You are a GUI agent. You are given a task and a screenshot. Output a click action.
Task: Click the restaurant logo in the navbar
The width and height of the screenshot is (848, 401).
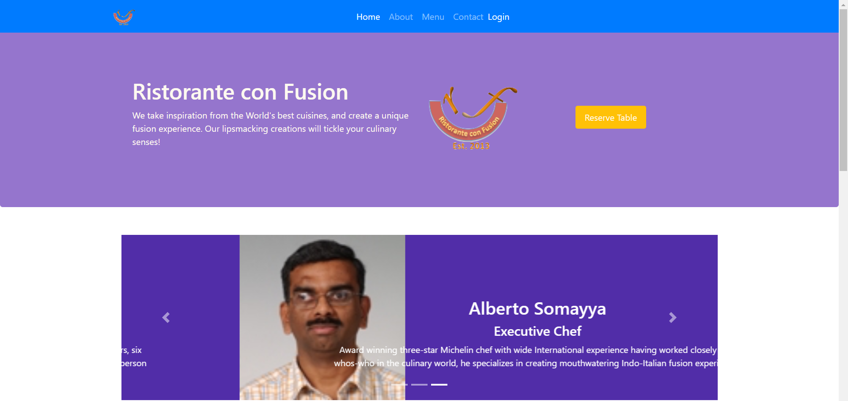click(124, 17)
